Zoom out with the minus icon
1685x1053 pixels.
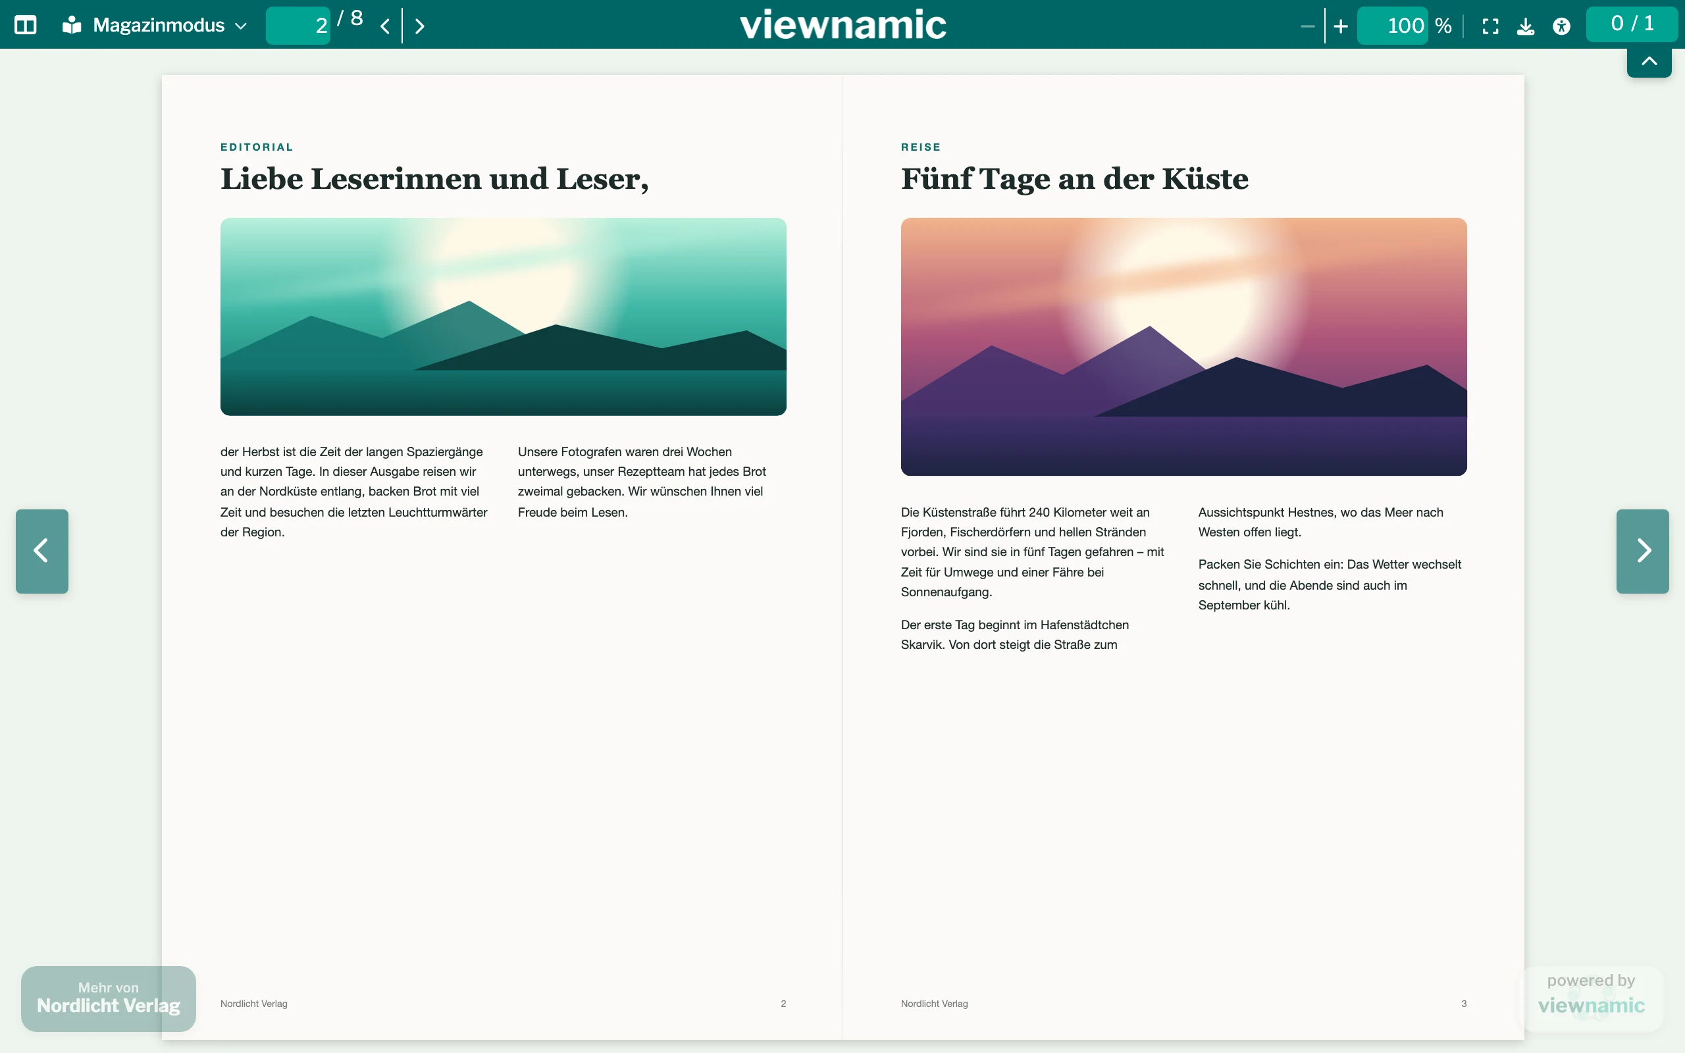pyautogui.click(x=1307, y=26)
